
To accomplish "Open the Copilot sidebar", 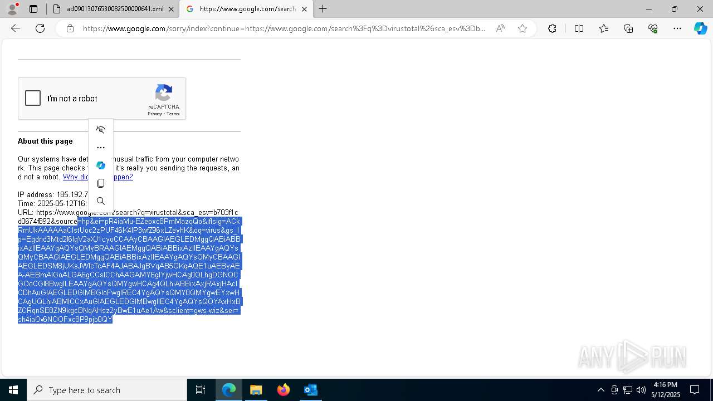I will [700, 28].
